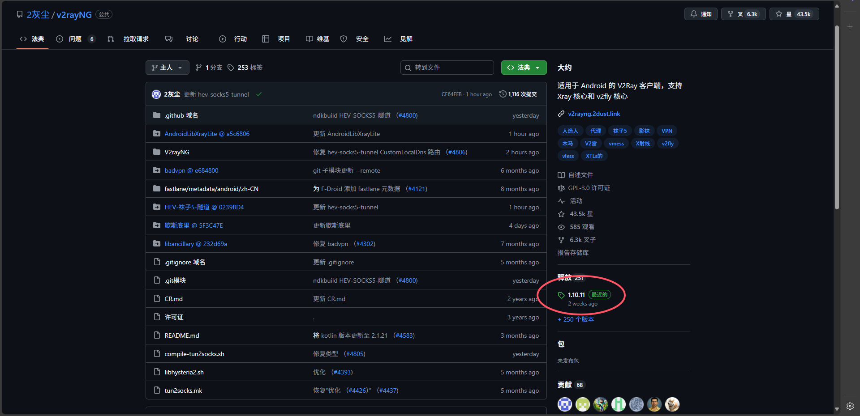The image size is (860, 416).
Task: Open the 1,116 次提交 commit history
Action: coord(518,94)
